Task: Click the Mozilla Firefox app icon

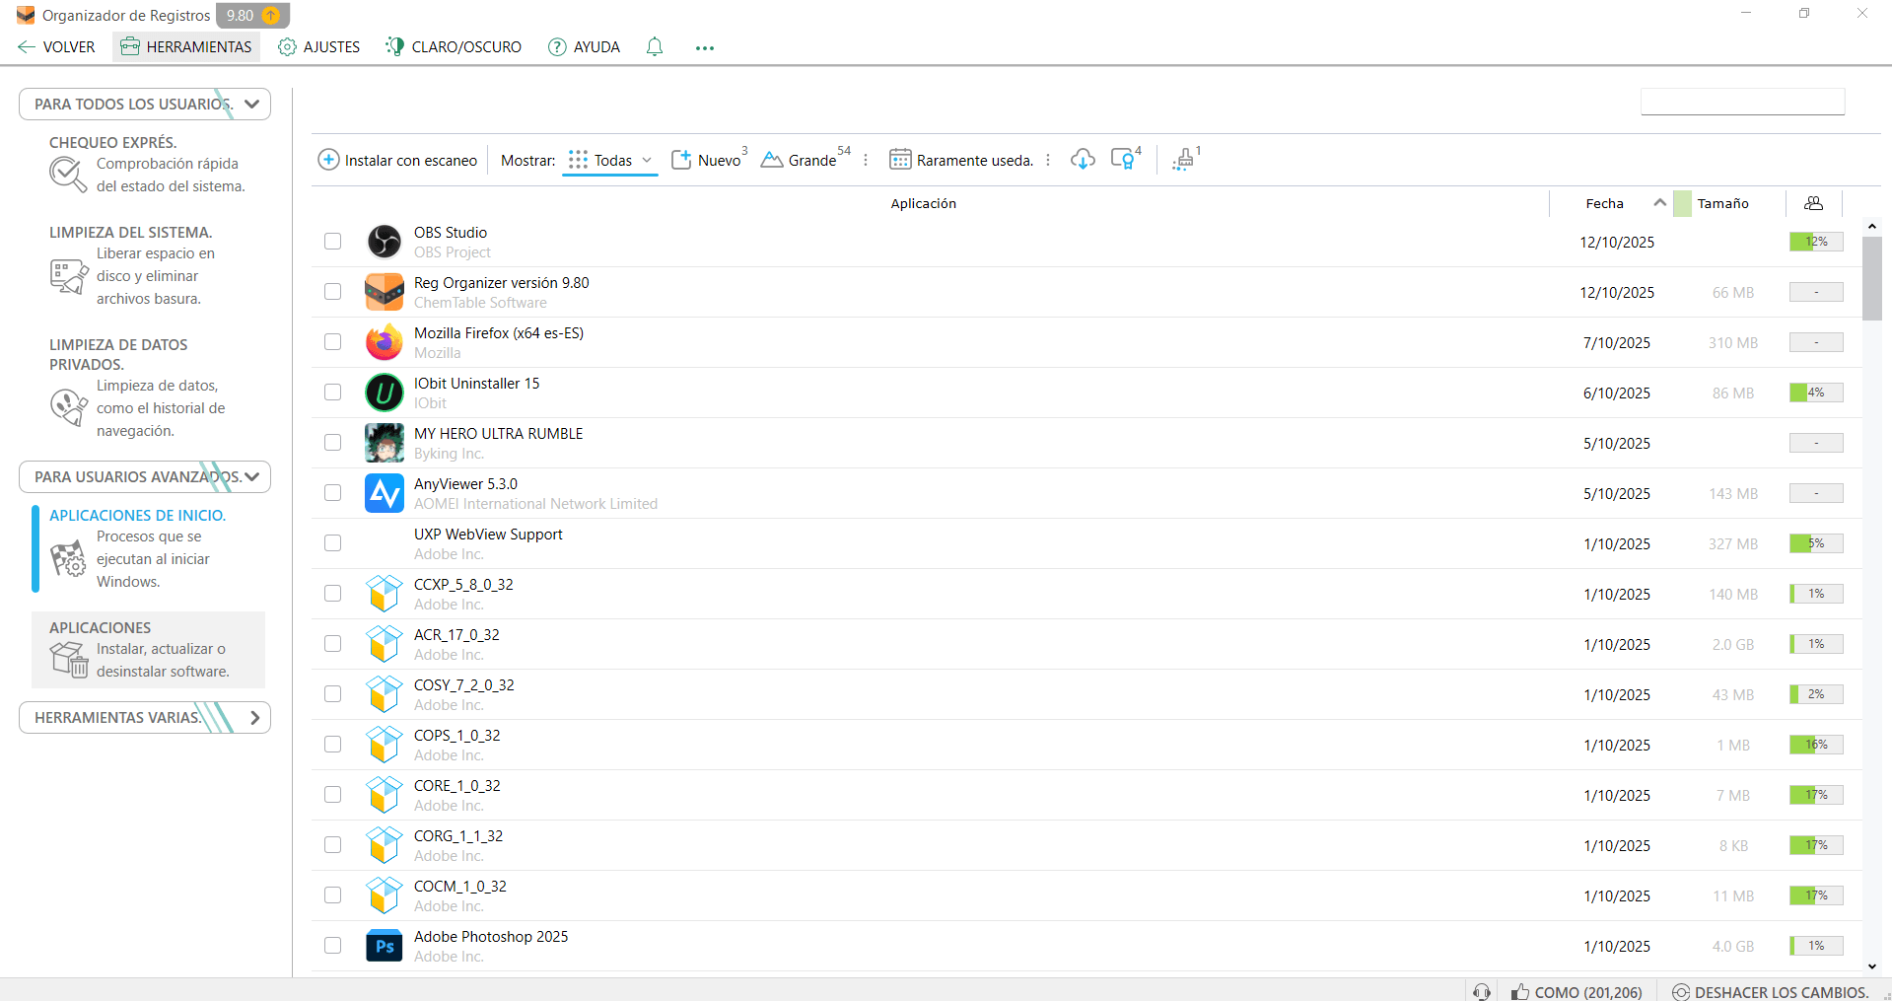Action: [x=384, y=342]
